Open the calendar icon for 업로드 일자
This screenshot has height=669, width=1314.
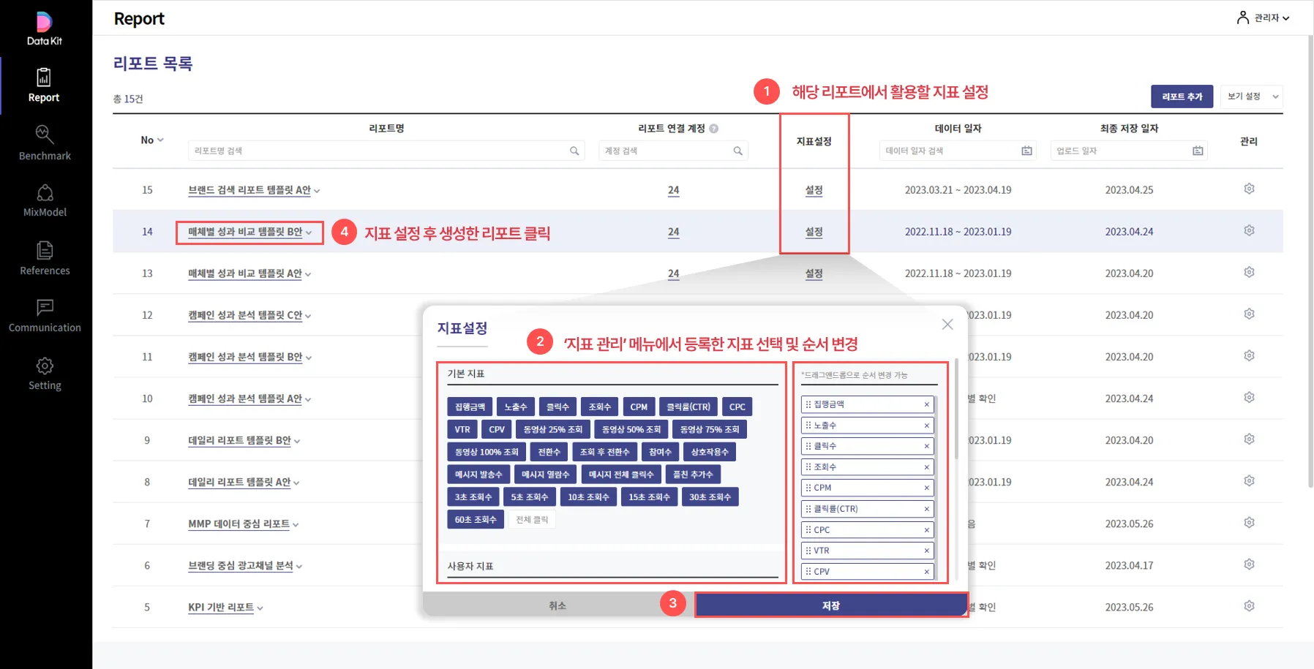click(x=1198, y=151)
